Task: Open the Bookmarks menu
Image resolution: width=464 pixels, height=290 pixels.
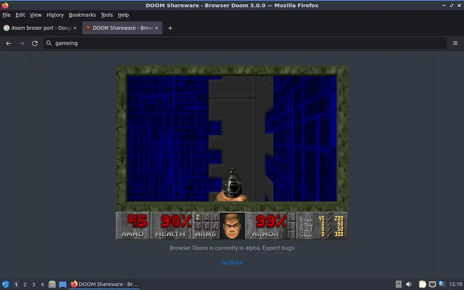Action: (82, 15)
